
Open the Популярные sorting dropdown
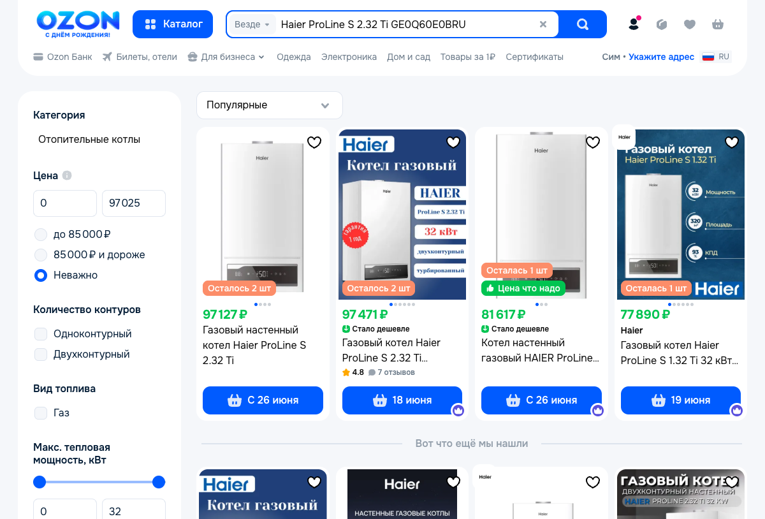[270, 105]
